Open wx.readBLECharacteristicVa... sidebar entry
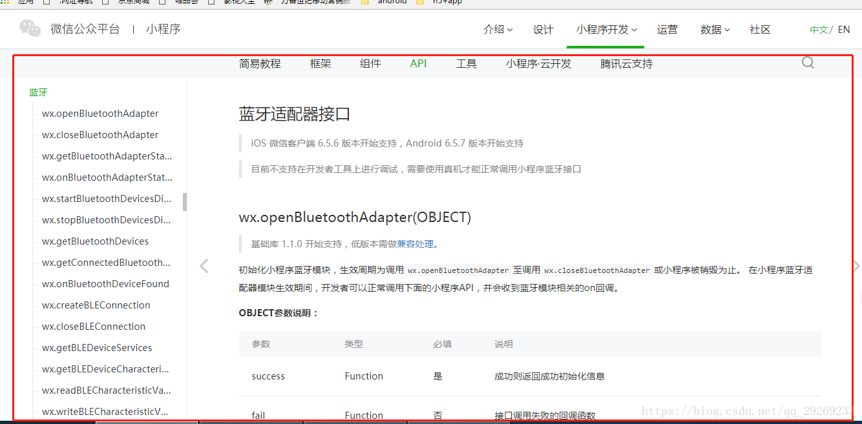This screenshot has height=424, width=862. click(107, 390)
